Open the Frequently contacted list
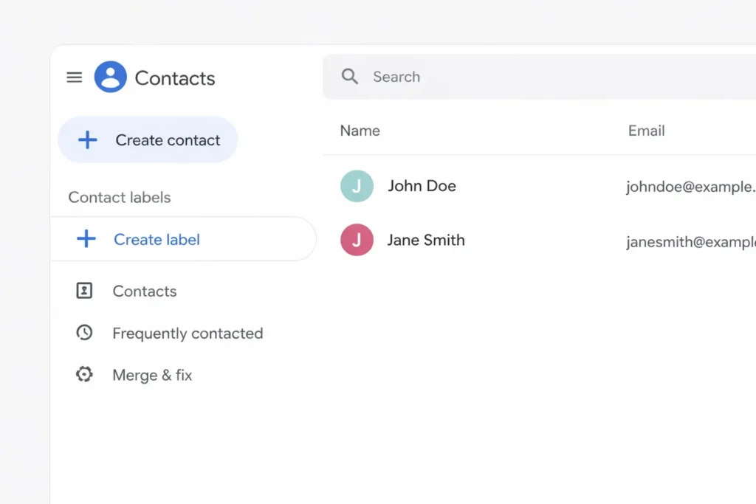756x504 pixels. [x=188, y=333]
